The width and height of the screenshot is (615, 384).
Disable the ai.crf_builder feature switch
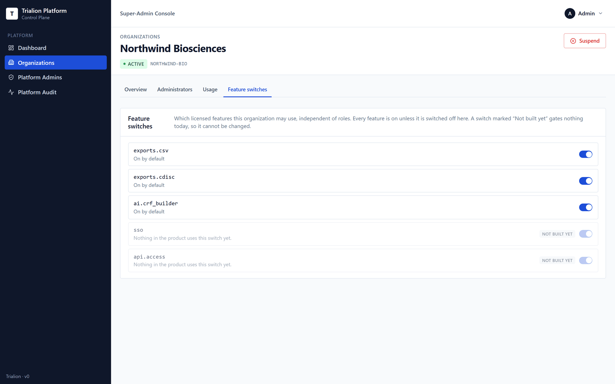coord(586,207)
